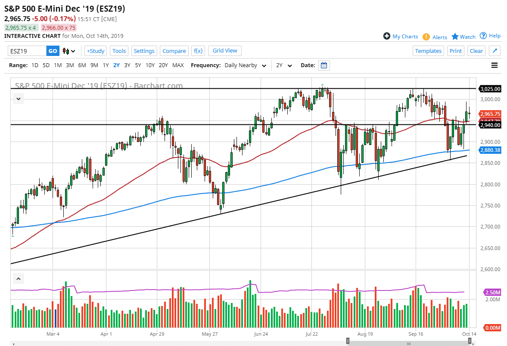Select the Date calendar icon
The image size is (507, 346).
click(323, 65)
